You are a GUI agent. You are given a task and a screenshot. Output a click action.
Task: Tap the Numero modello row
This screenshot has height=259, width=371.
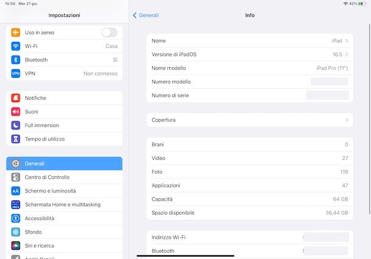(250, 82)
